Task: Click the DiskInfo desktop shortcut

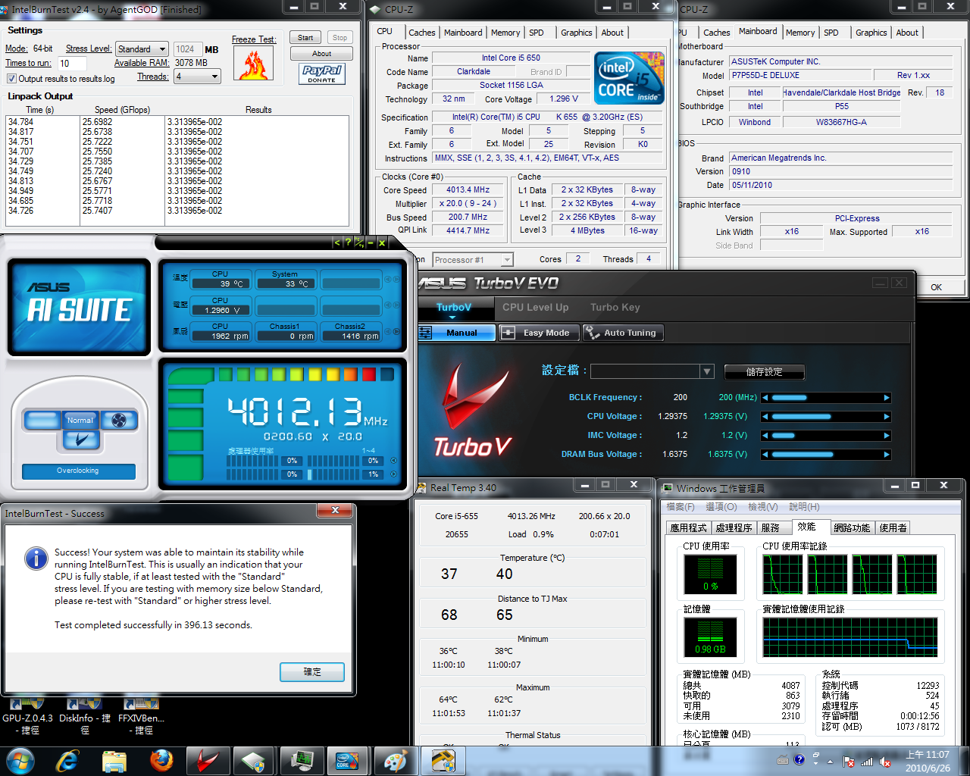Action: click(85, 718)
